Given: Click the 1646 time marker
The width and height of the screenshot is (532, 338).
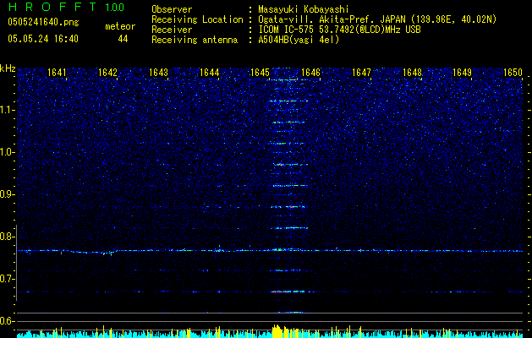Looking at the screenshot, I should 310,72.
